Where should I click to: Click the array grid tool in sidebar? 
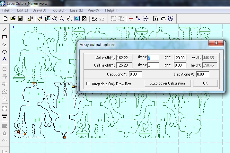pyautogui.click(x=4, y=109)
